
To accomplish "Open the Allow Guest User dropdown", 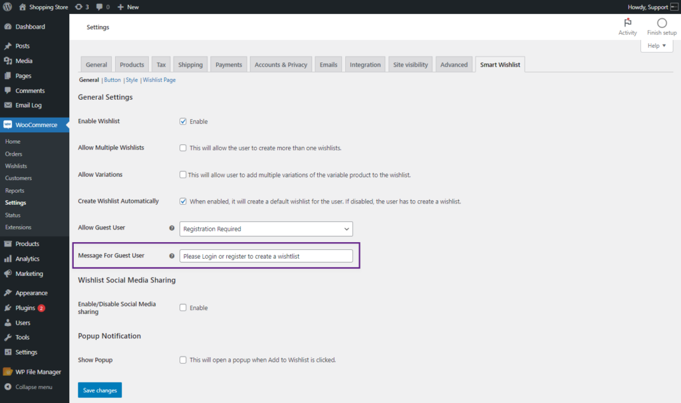I will (x=266, y=229).
